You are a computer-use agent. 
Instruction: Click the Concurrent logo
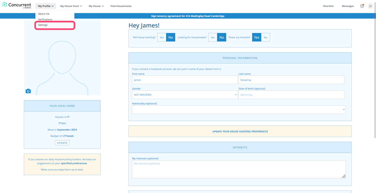17,6
